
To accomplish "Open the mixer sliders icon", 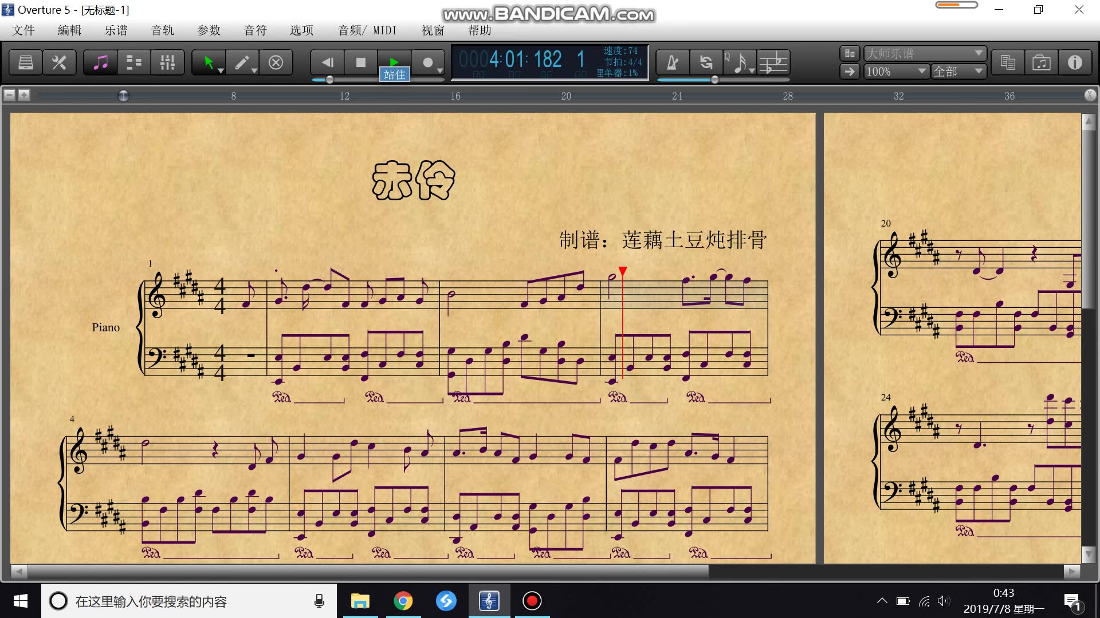I will (x=167, y=62).
